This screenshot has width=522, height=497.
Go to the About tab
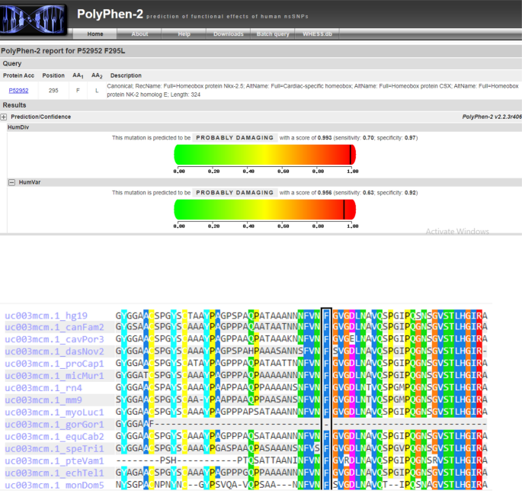(139, 34)
